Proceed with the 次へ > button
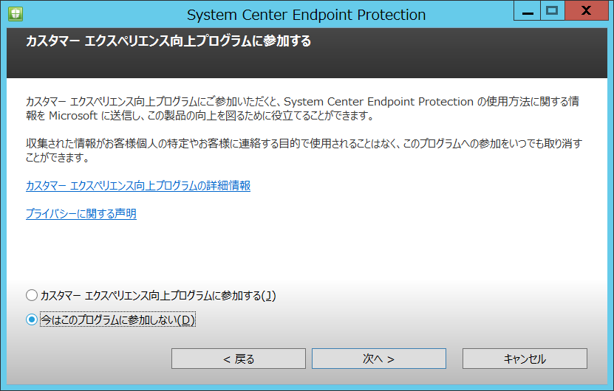Screen dimensions: 614x391 pos(378,359)
